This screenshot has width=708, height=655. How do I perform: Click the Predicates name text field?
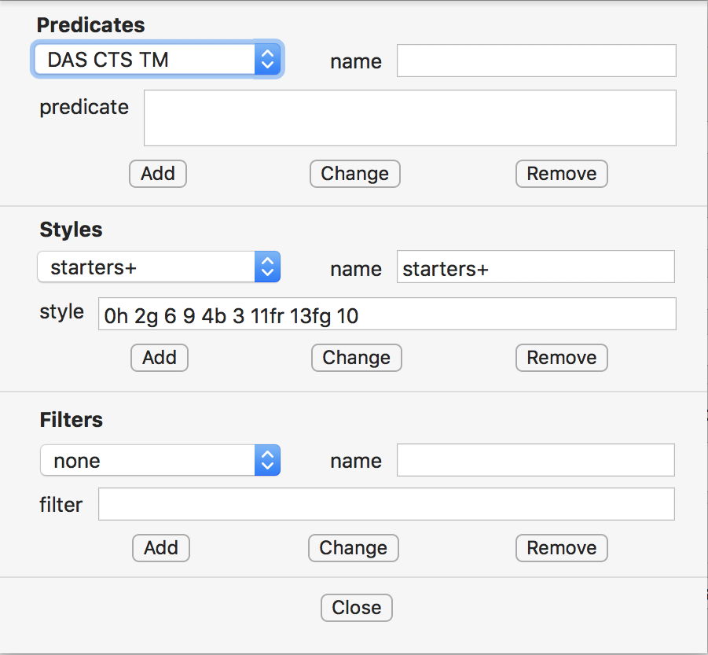[x=536, y=61]
